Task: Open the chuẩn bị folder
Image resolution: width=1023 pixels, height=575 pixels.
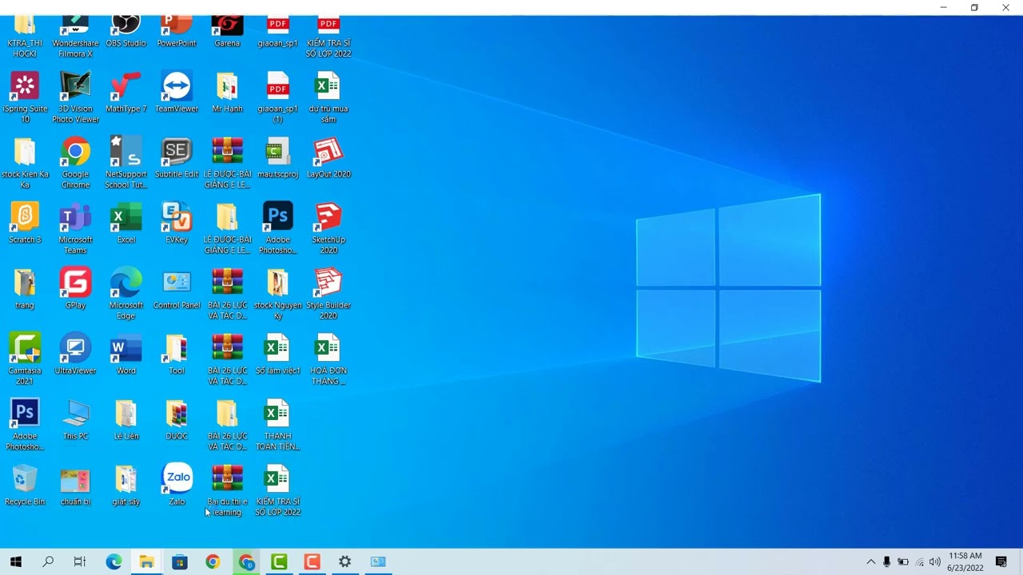Action: [x=75, y=485]
